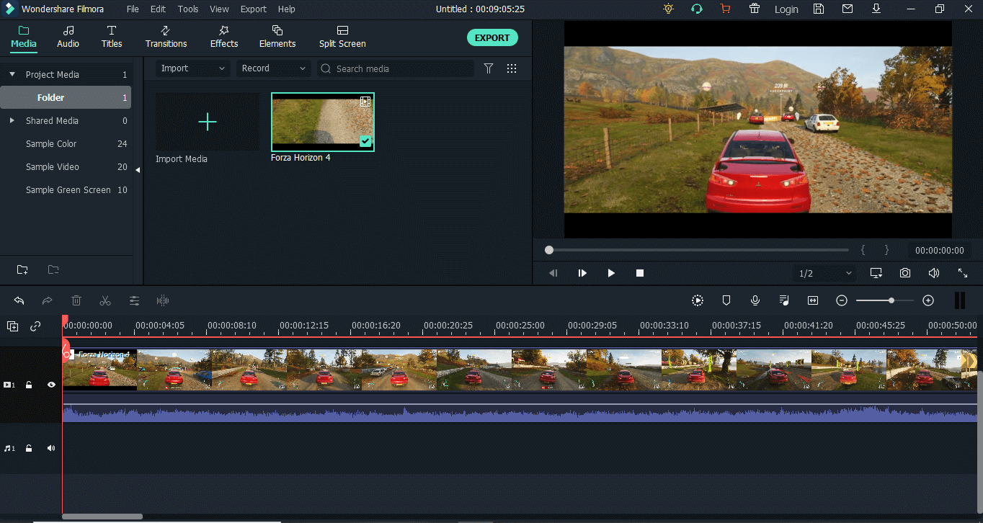Collapse the media panel with side arrow
This screenshot has width=983, height=523.
tap(138, 170)
